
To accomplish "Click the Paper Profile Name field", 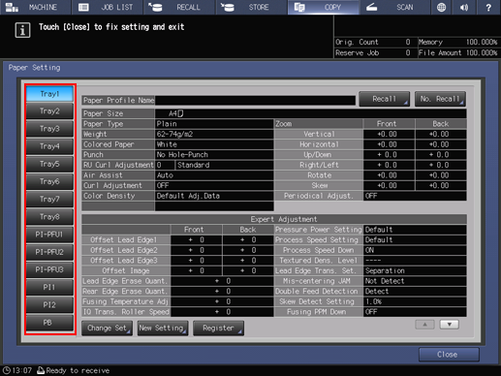I will click(x=255, y=101).
